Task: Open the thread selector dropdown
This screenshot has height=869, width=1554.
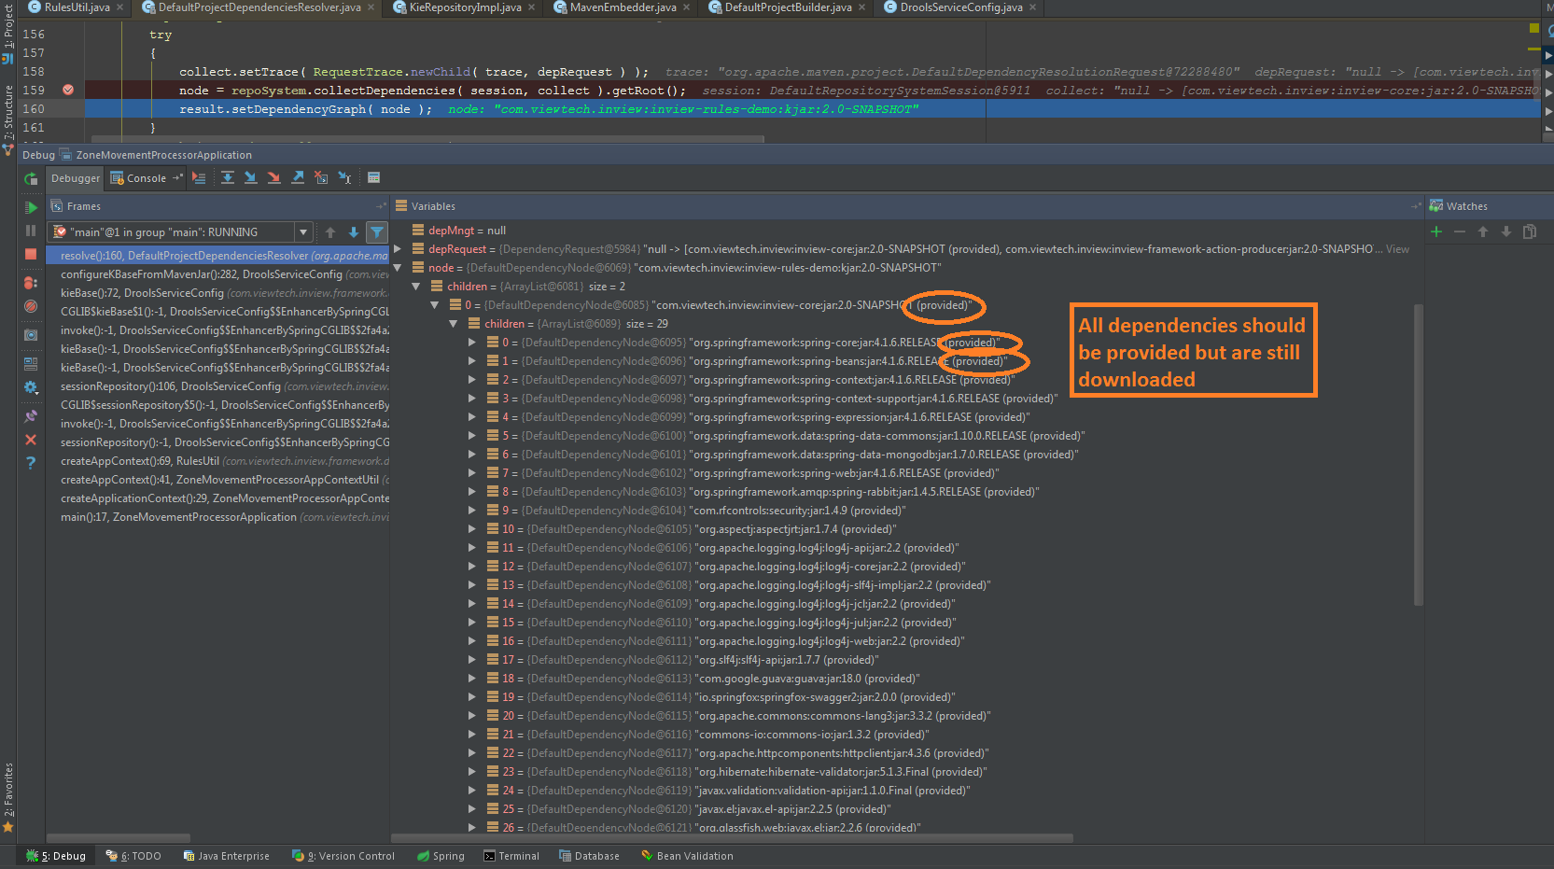Action: pyautogui.click(x=303, y=232)
